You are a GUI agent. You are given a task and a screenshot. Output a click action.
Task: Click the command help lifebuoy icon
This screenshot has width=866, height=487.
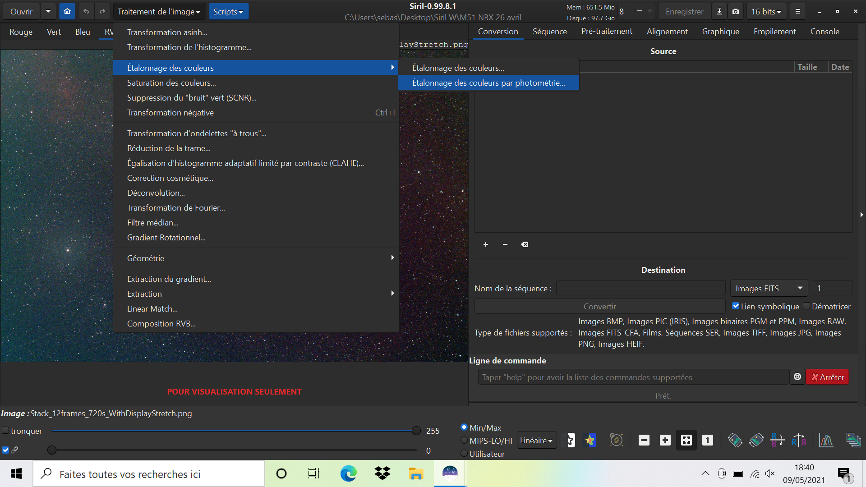coord(797,377)
